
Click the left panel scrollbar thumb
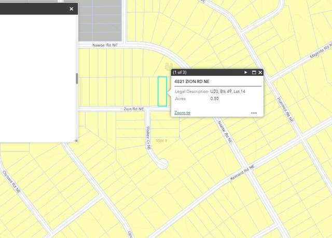(77, 78)
